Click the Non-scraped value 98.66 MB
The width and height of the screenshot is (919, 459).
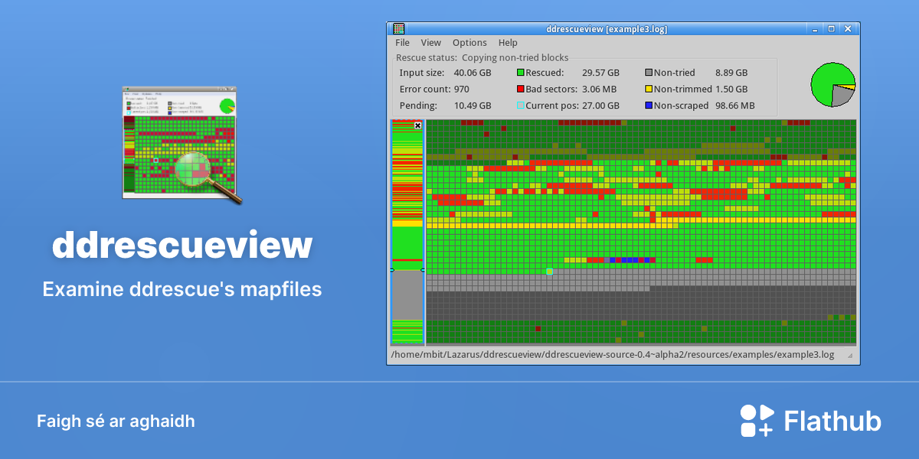click(734, 106)
